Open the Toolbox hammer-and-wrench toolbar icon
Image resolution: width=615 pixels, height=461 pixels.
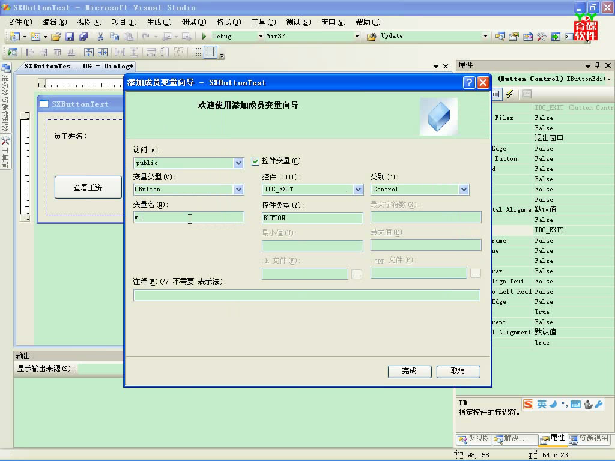pos(542,37)
